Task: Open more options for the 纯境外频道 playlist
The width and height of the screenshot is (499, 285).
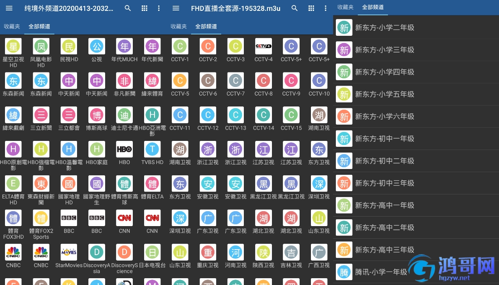Action: click(x=159, y=8)
